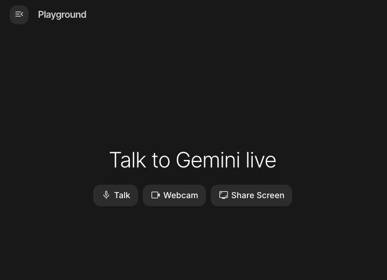Click the word Gemini in the heading

coord(208,160)
